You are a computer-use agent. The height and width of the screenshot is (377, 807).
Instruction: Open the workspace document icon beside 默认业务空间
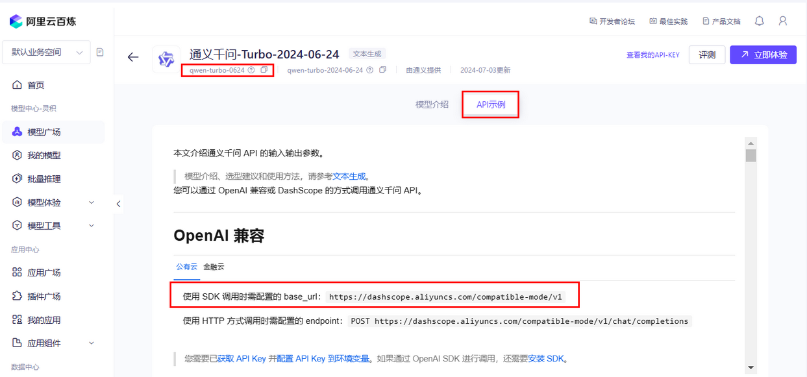coord(100,52)
